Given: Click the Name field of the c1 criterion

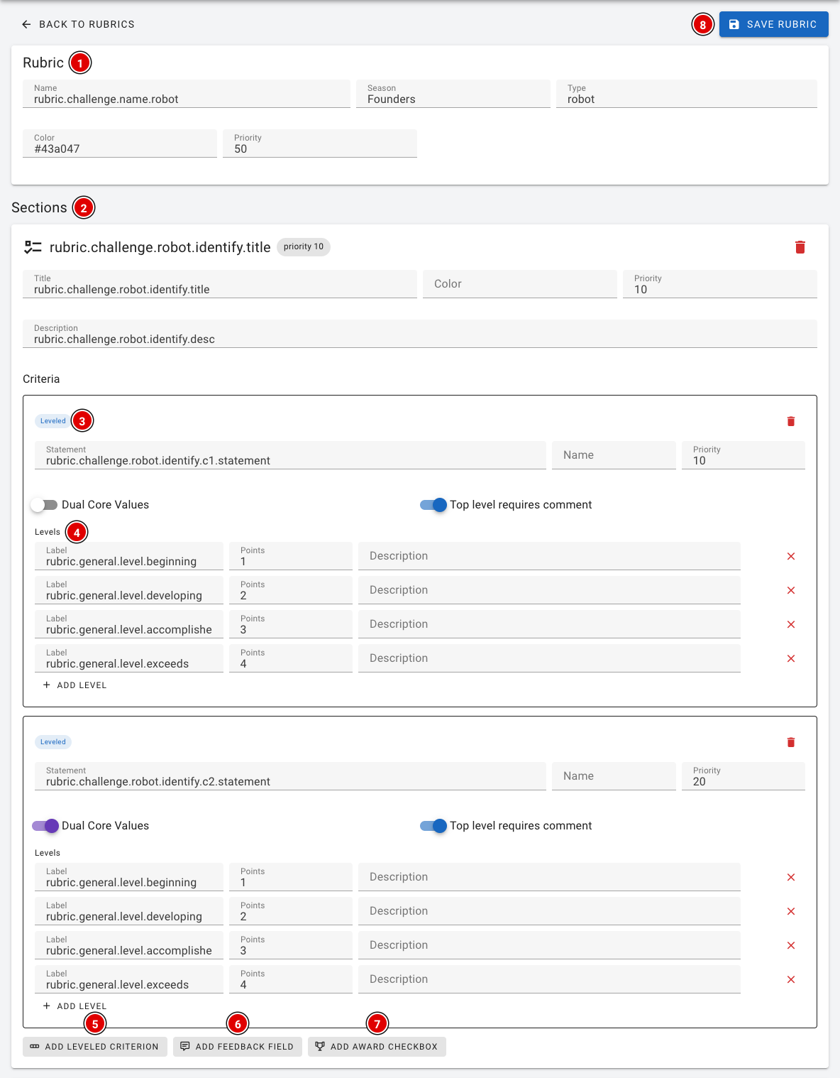Looking at the screenshot, I should click(x=614, y=455).
